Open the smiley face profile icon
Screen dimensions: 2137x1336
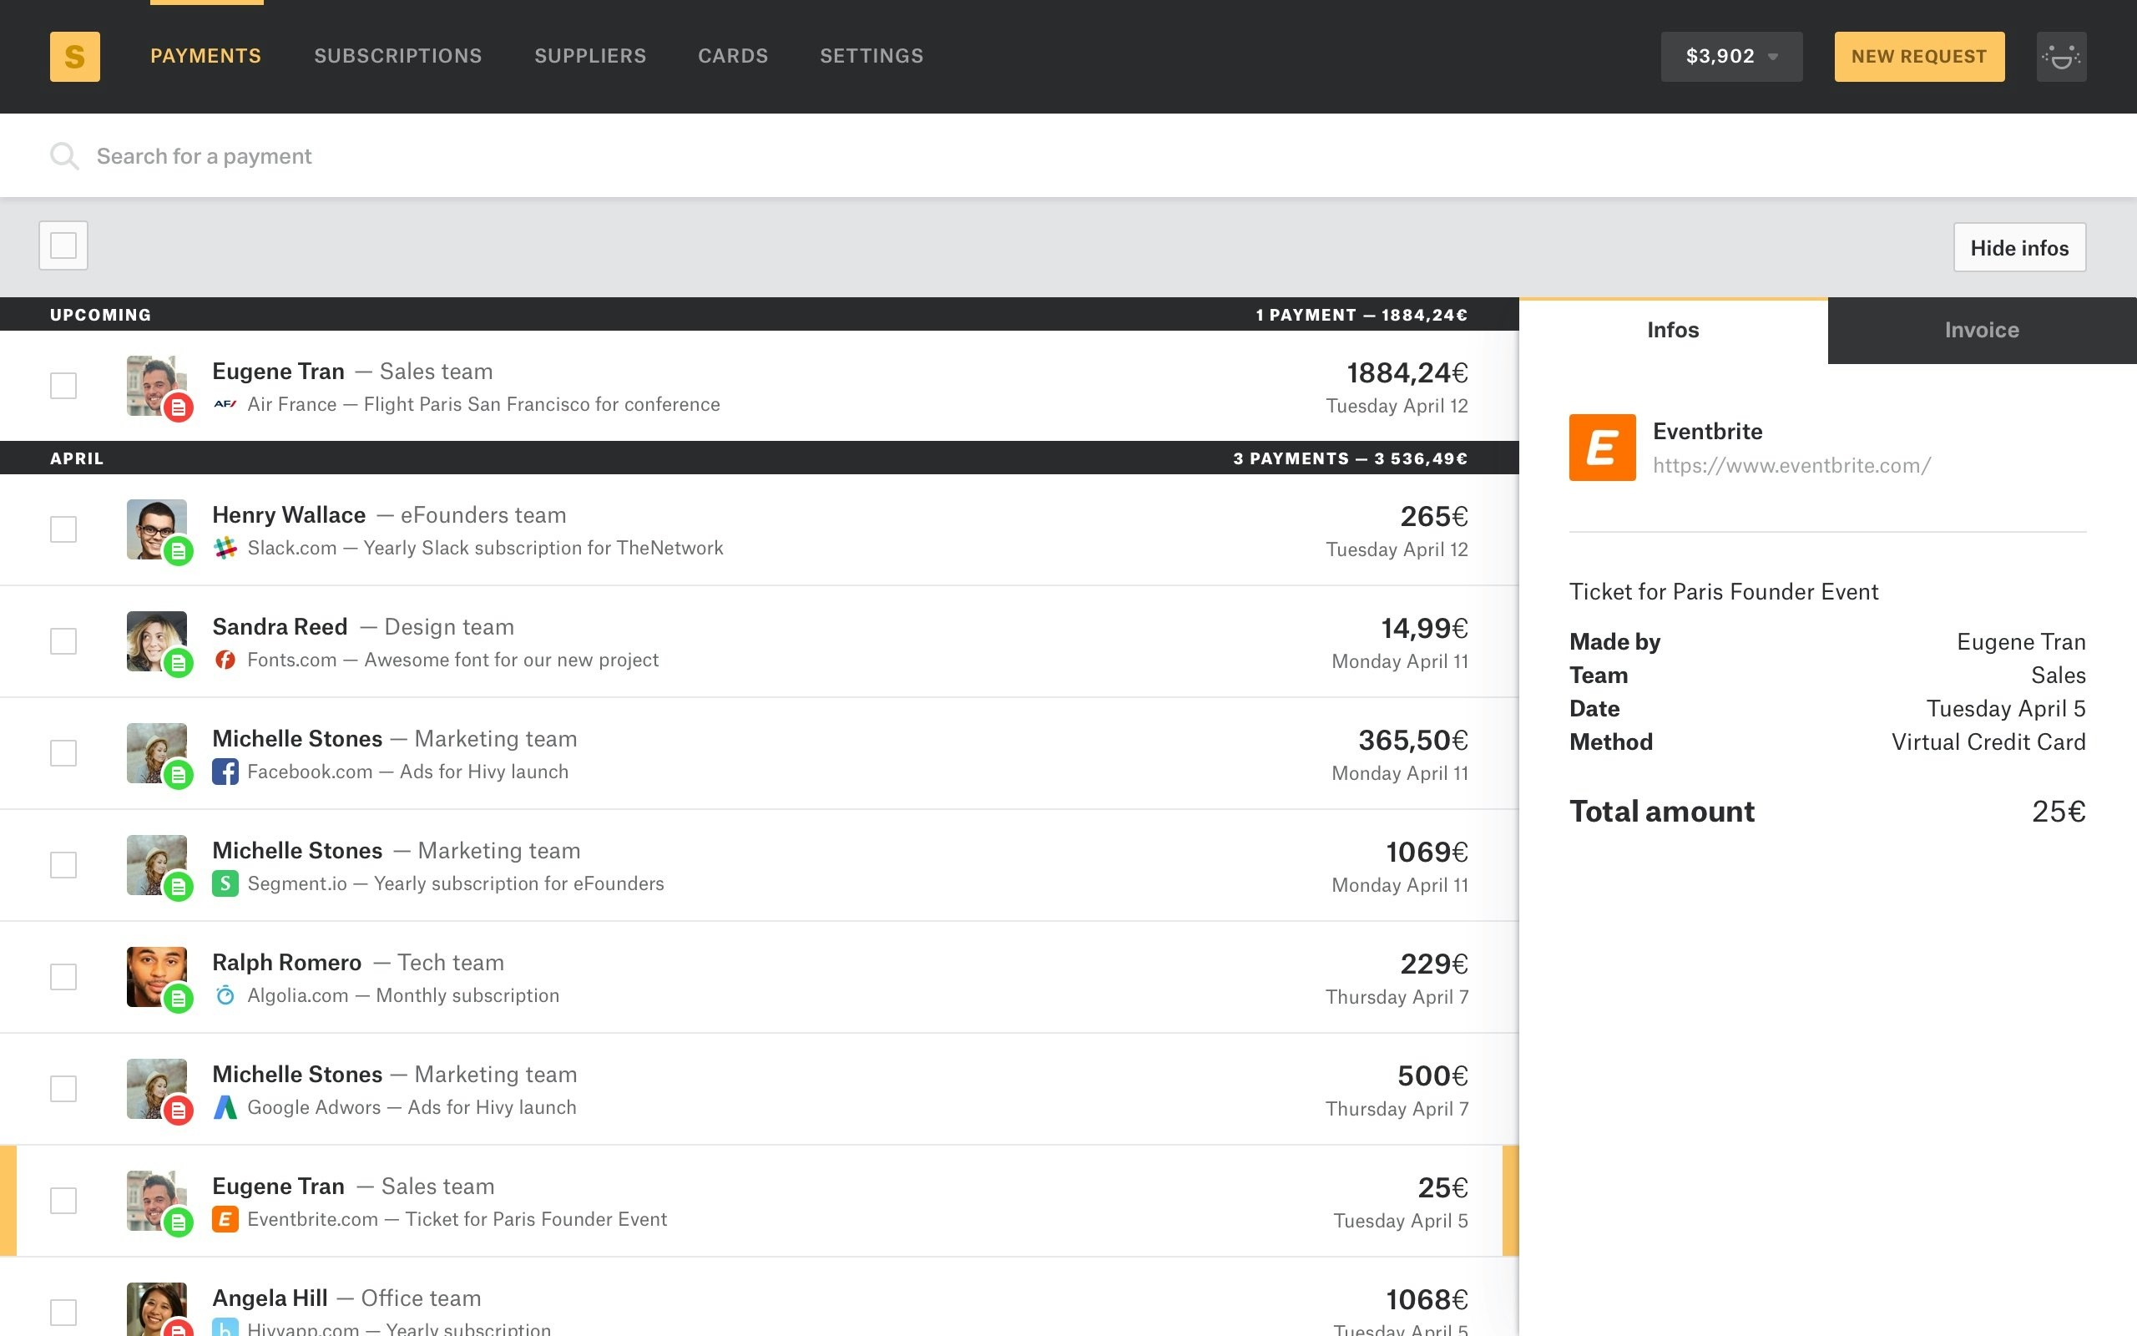(2061, 57)
